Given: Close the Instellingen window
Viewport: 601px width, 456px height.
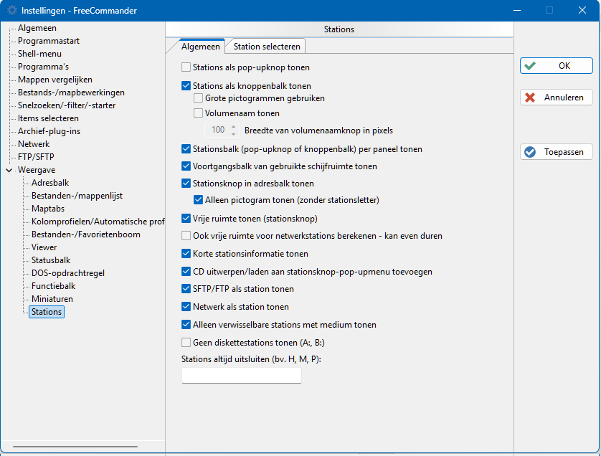Looking at the screenshot, I should [x=582, y=10].
